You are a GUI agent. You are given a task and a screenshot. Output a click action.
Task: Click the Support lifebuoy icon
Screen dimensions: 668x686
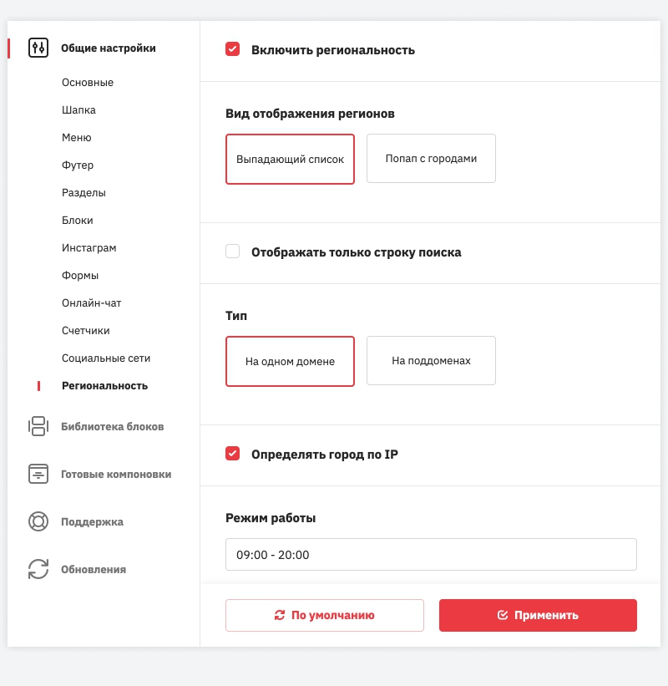[x=38, y=521]
